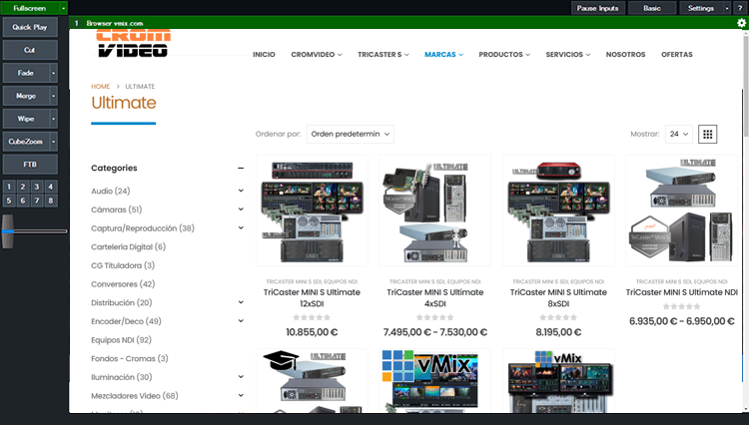Open the Cartelería Digital (6) category
The width and height of the screenshot is (749, 425).
pyautogui.click(x=129, y=246)
